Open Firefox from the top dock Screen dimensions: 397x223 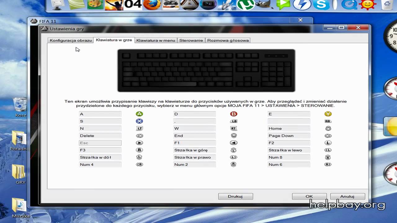(x=152, y=5)
